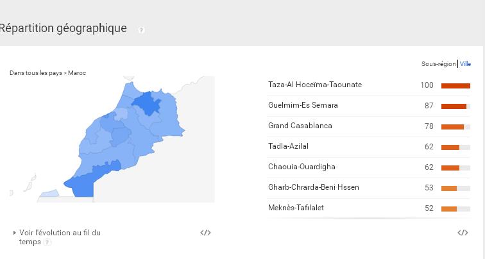Viewport: 485px width, 259px height.
Task: Select Gharb-Chrarda-Beni Hssen entry
Action: tap(313, 187)
